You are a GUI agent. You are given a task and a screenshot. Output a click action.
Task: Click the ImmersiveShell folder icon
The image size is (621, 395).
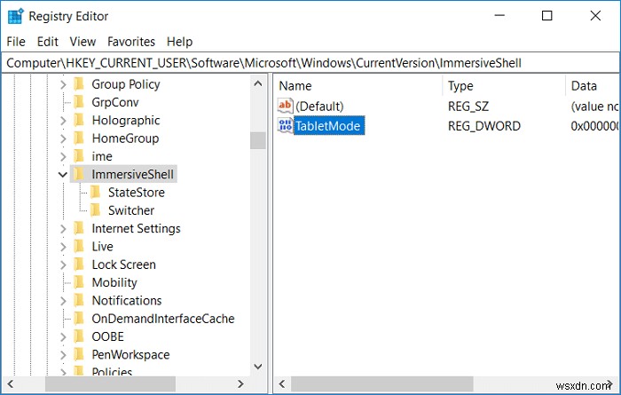[x=79, y=174]
